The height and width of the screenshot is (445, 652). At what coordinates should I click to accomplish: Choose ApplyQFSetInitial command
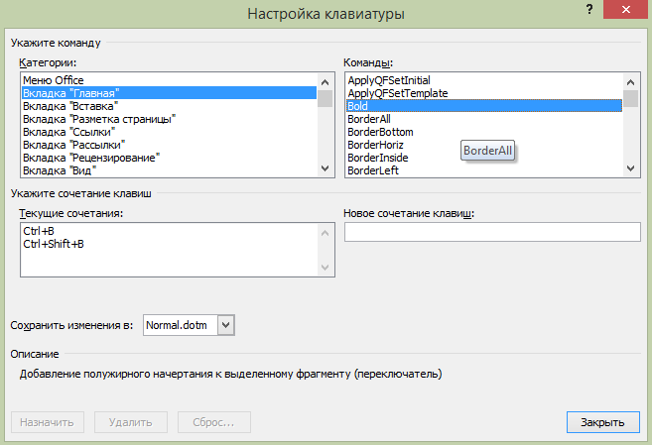click(x=484, y=80)
